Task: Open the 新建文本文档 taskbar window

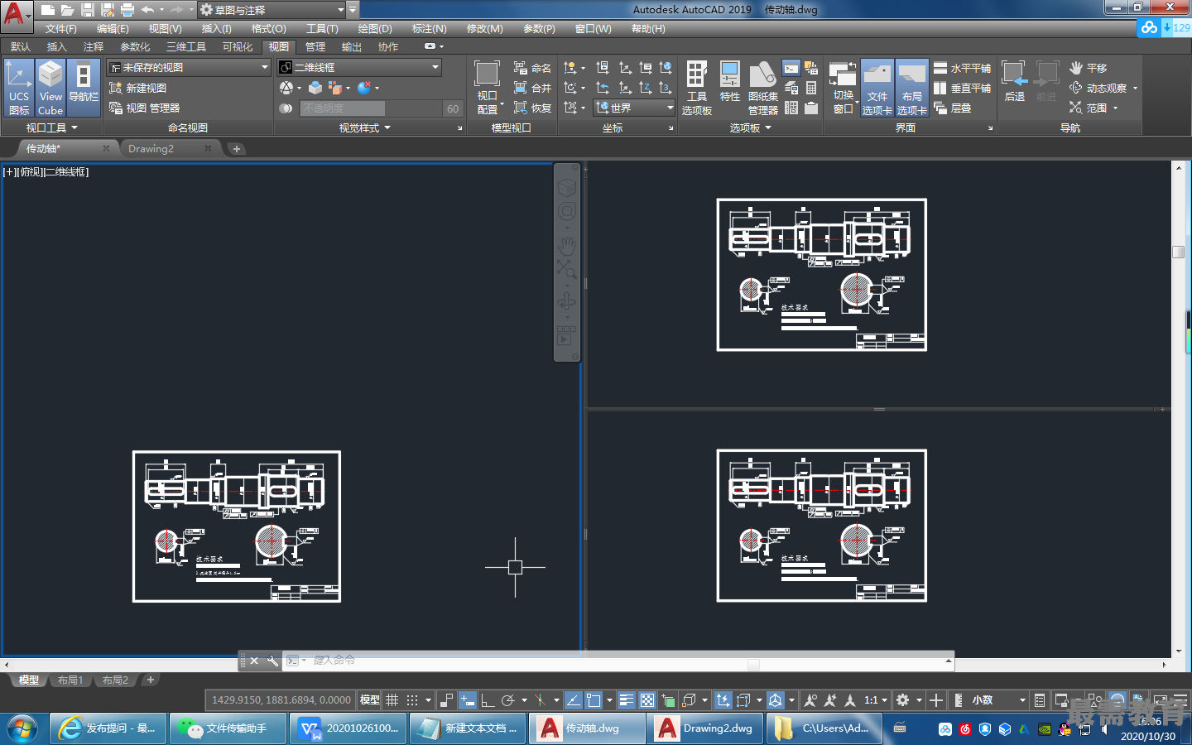Action: point(468,728)
